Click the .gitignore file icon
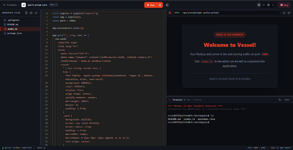Viewport: 293px width, 150px height. click(5, 20)
